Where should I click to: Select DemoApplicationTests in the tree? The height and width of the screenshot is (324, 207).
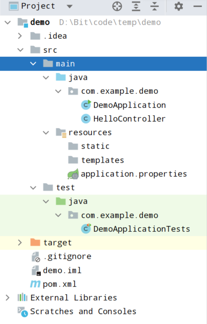(x=142, y=229)
